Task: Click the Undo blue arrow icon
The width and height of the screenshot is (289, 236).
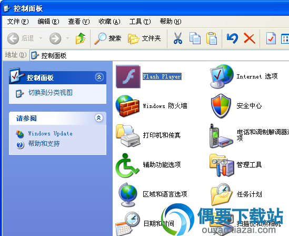Action: click(x=232, y=38)
